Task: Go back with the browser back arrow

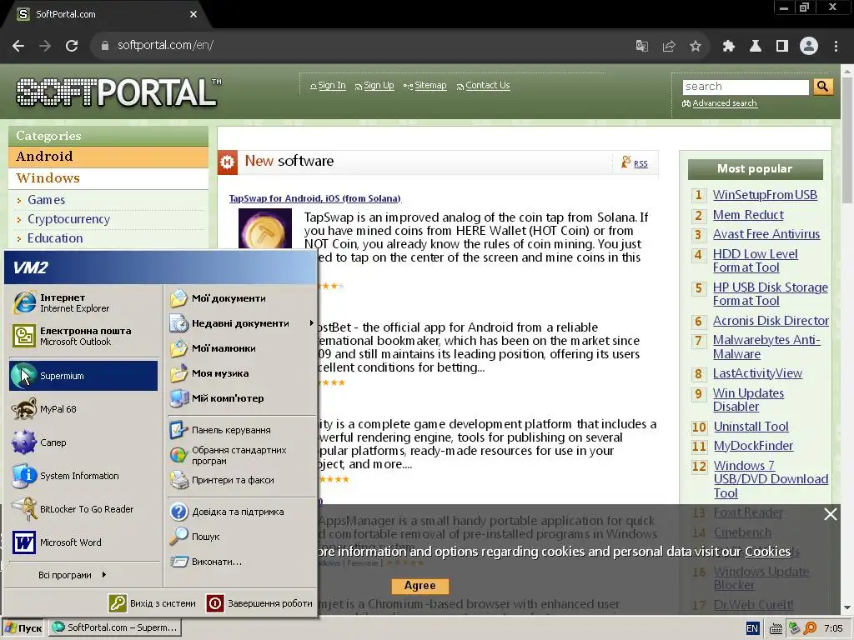Action: (18, 47)
